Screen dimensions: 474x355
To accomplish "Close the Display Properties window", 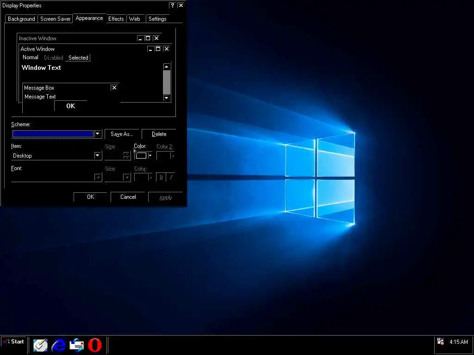I will [x=181, y=6].
